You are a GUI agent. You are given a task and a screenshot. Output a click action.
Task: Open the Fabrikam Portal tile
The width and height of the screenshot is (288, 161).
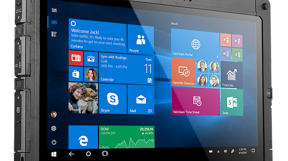[x=195, y=45]
